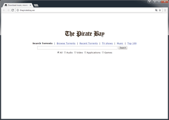Screen dimensions: 169x120
Task: Reload the page with the refresh icon
Action: point(13,10)
